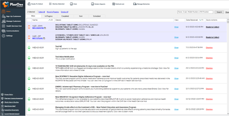Open Sign-Up Customers in the sidebar

(11, 16)
